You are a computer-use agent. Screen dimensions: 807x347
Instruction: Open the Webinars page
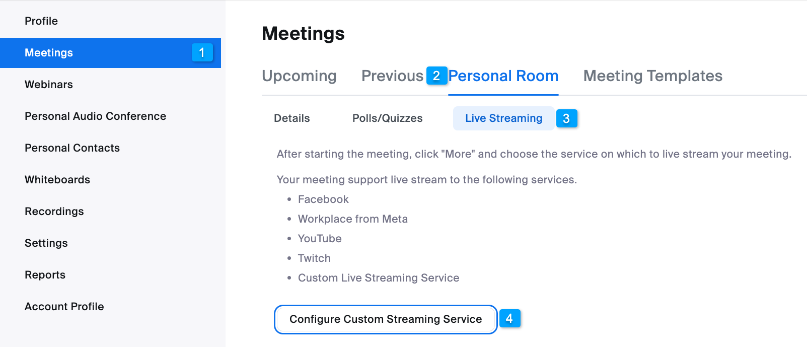48,84
